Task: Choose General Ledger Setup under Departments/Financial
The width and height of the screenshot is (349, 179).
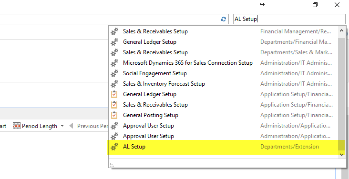Action: 224,42
